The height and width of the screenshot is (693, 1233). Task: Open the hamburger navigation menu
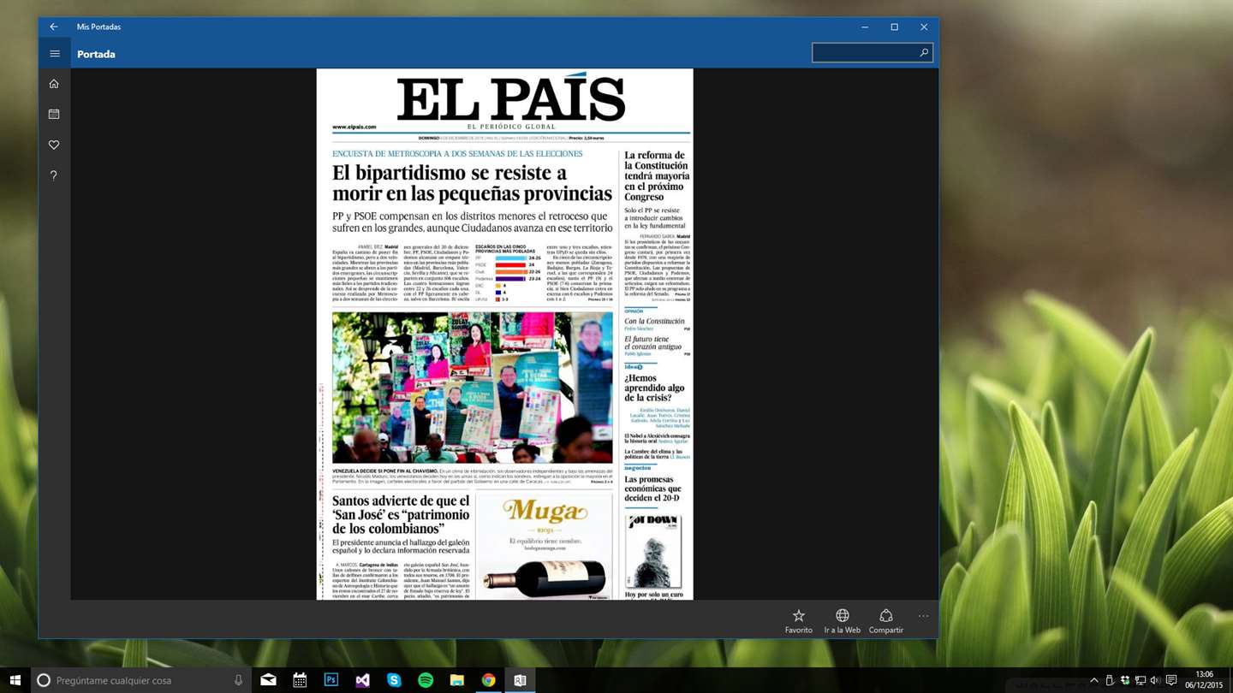coord(54,54)
